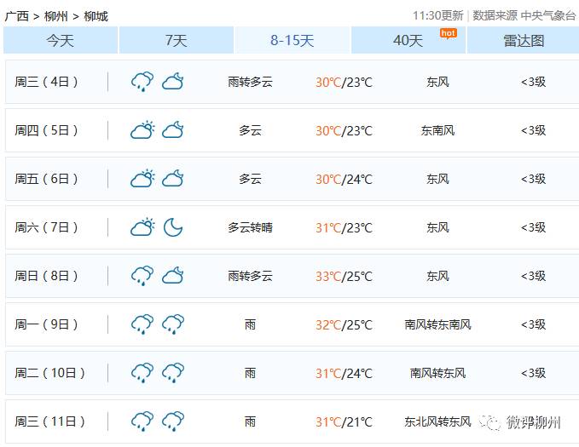The width and height of the screenshot is (579, 447).
Task: Select the 周三(4日) date label
Action: [x=46, y=82]
